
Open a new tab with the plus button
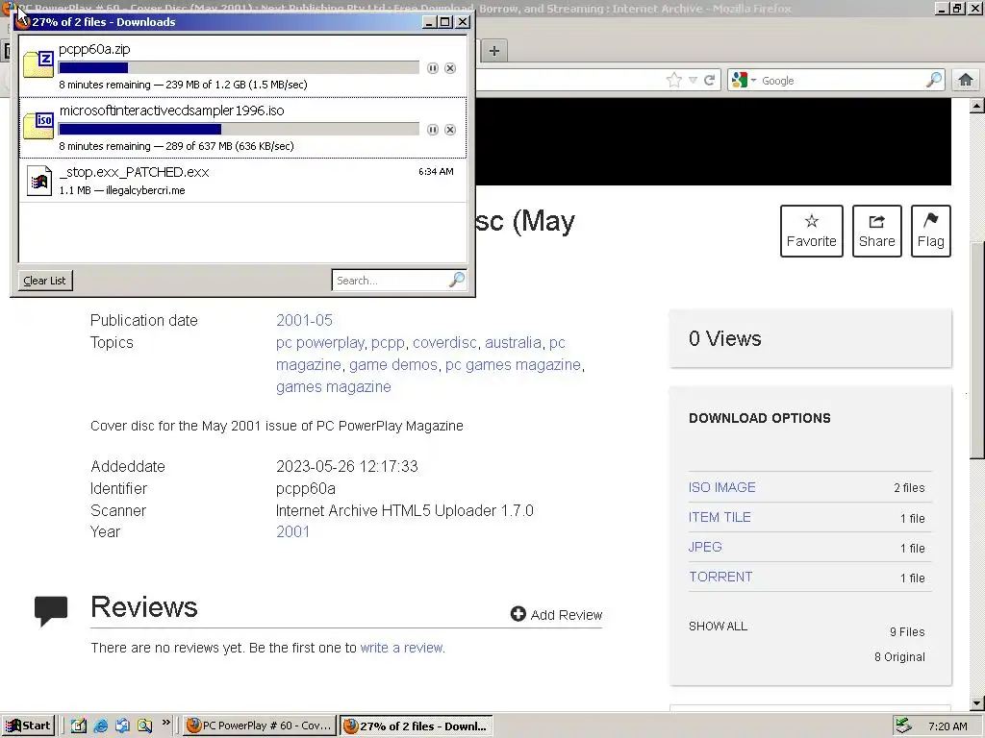494,51
